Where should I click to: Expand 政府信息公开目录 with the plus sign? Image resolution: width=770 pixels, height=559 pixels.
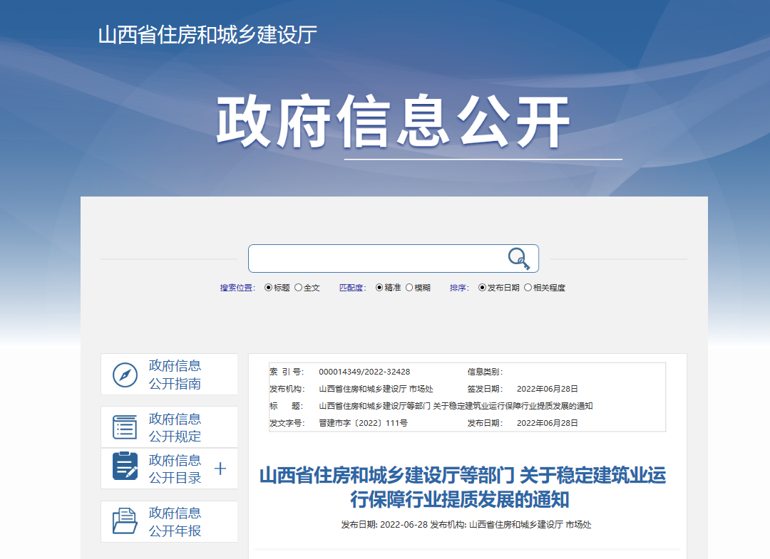[221, 469]
